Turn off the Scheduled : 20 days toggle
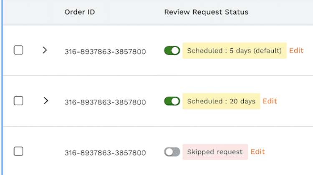This screenshot has height=175, width=313. pos(172,101)
